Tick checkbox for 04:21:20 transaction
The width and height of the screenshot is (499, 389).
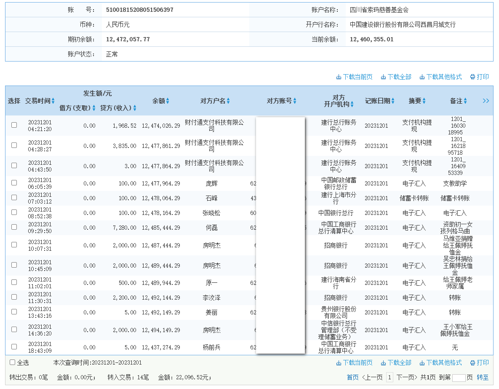tap(14, 125)
